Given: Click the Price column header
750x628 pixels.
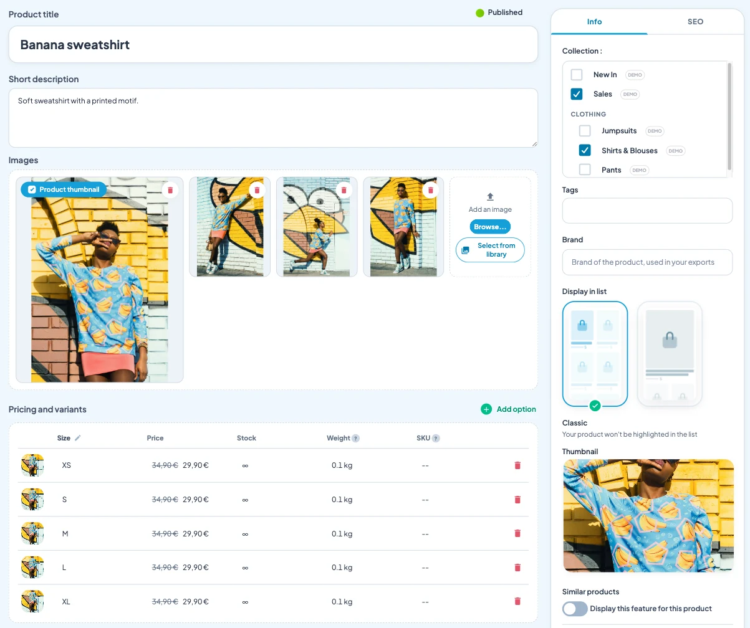Looking at the screenshot, I should tap(155, 438).
